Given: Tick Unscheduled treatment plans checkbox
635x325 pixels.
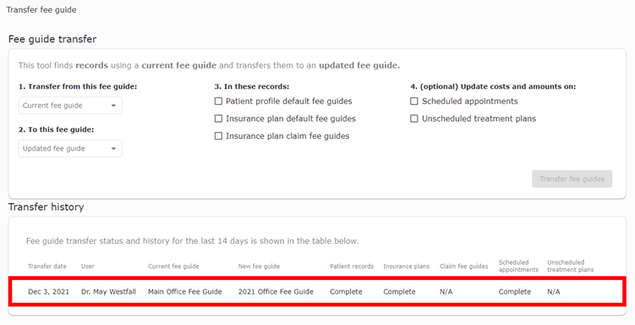Looking at the screenshot, I should (x=413, y=118).
